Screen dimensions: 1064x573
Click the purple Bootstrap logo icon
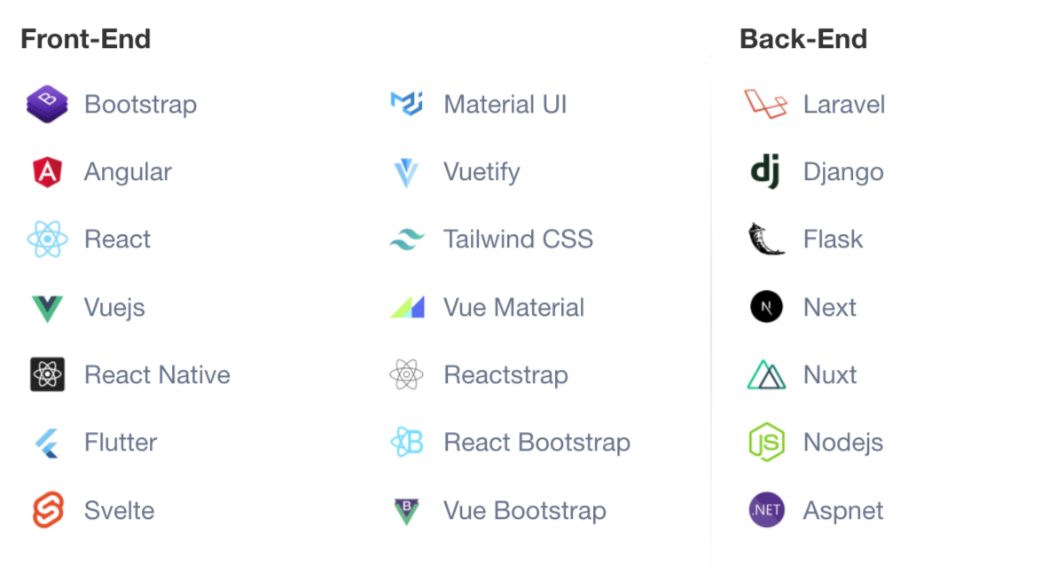point(47,104)
